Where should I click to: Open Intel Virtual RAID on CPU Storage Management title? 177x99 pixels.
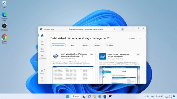tap(74, 55)
